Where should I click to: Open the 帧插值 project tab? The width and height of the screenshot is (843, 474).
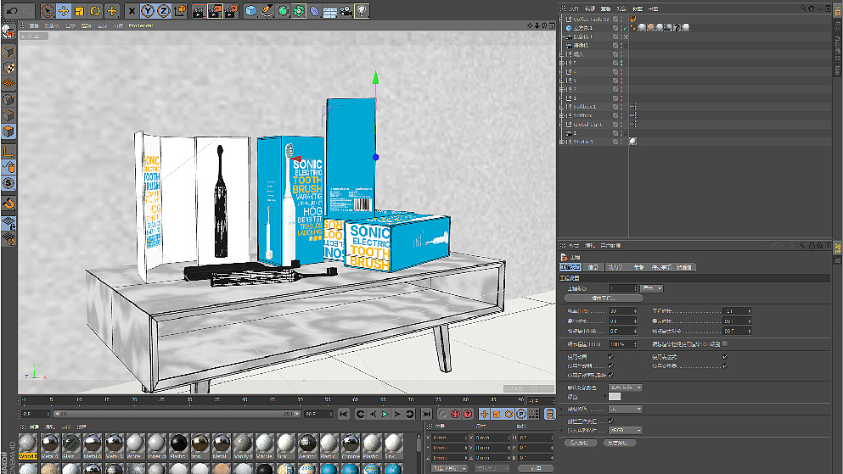pos(684,267)
